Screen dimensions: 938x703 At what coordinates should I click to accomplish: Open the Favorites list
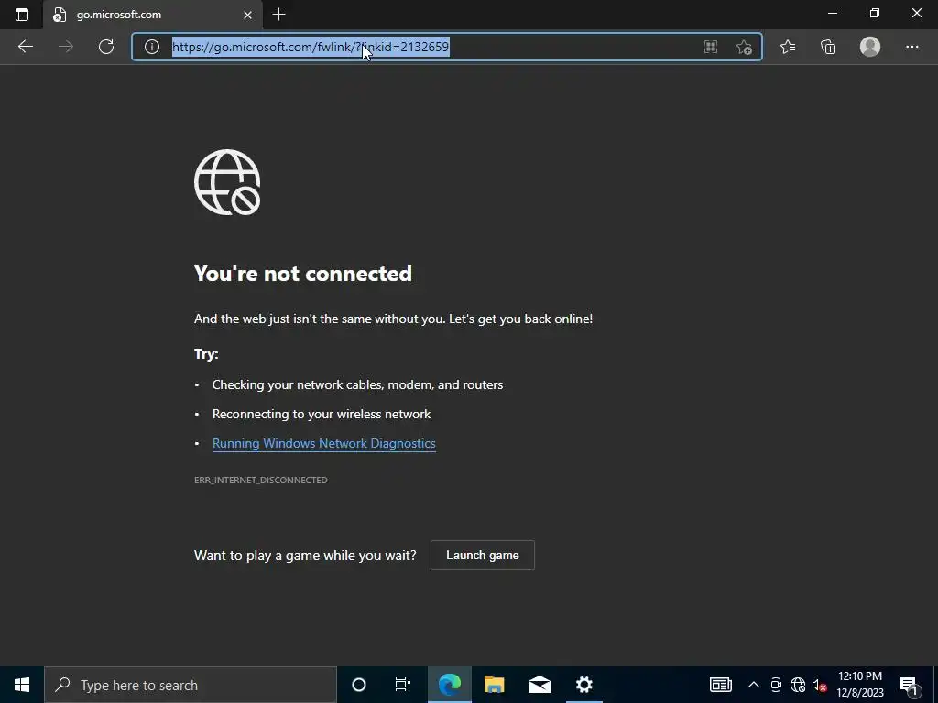[x=788, y=47]
